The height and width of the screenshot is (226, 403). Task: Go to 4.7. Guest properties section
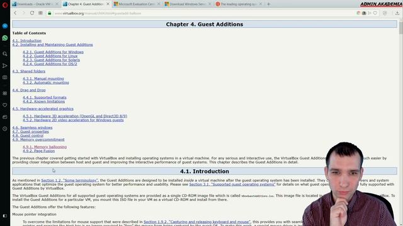[x=30, y=131]
